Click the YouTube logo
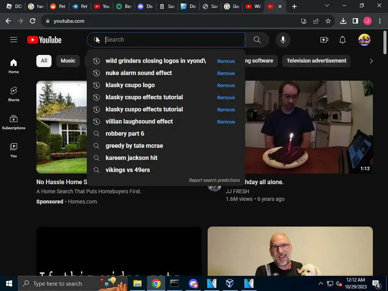This screenshot has width=388, height=291. 44,40
